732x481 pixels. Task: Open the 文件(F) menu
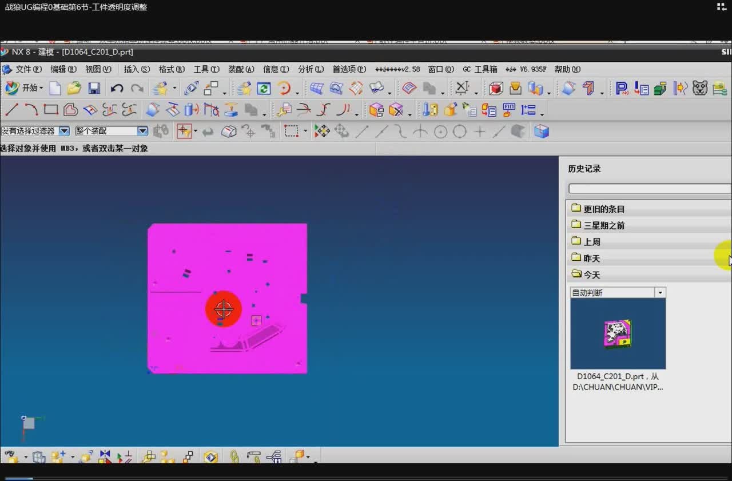(x=29, y=69)
